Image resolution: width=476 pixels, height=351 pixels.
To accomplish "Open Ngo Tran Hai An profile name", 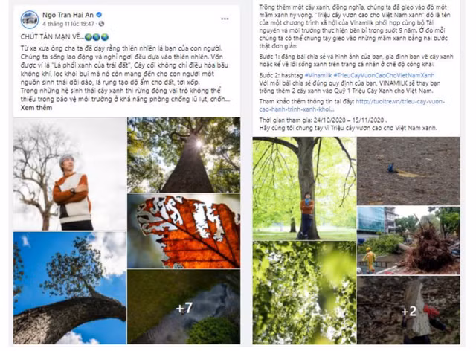I will (x=68, y=15).
